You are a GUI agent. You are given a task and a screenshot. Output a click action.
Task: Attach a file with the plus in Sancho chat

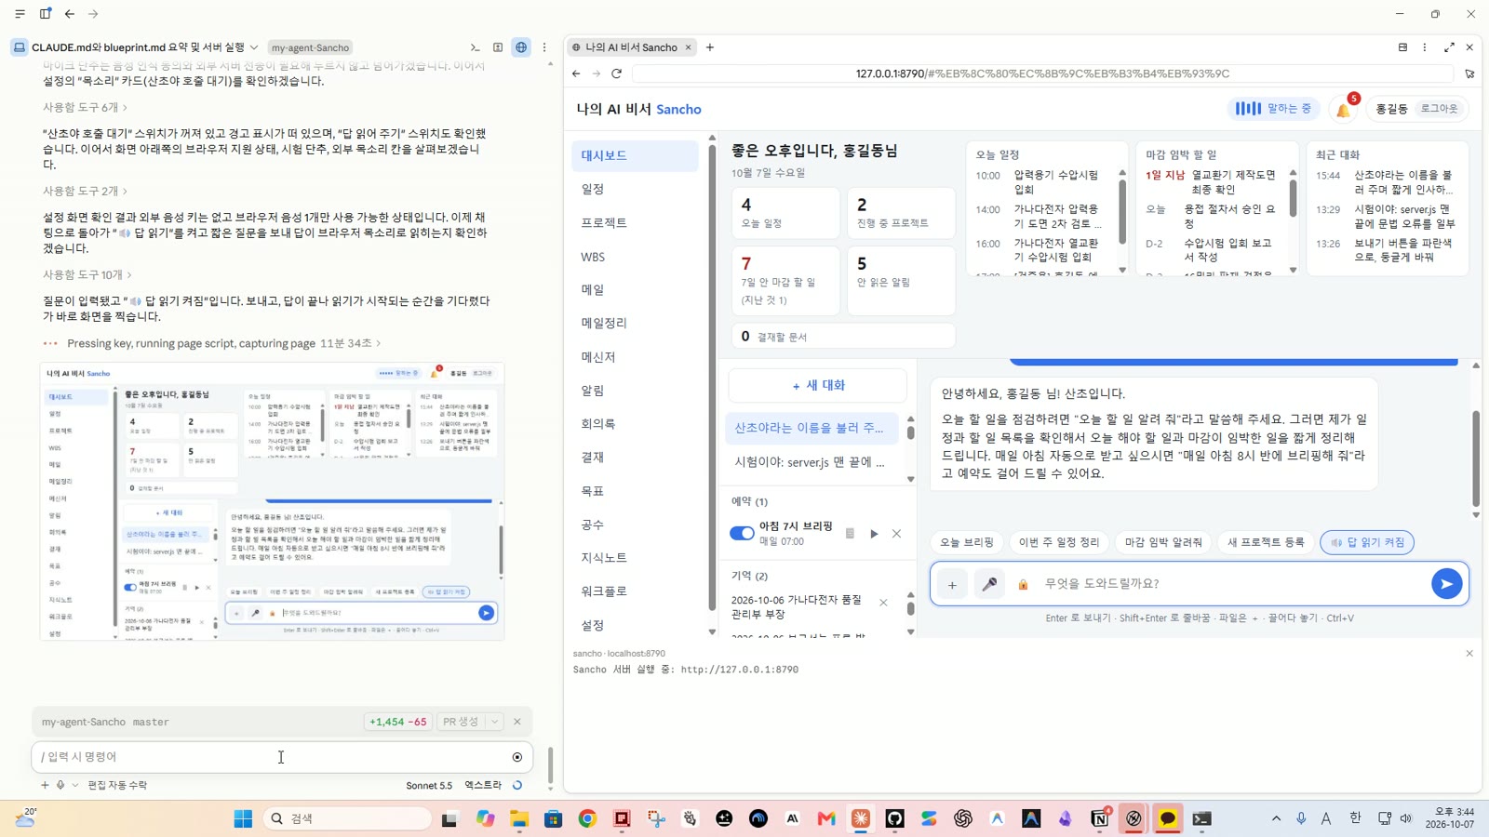click(x=952, y=584)
